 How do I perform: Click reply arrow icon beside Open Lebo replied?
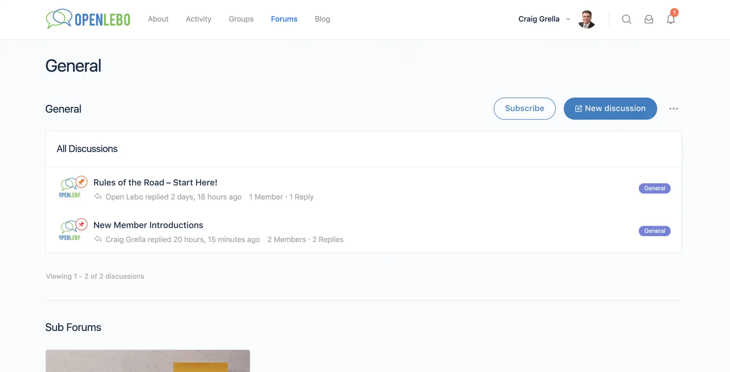point(98,196)
